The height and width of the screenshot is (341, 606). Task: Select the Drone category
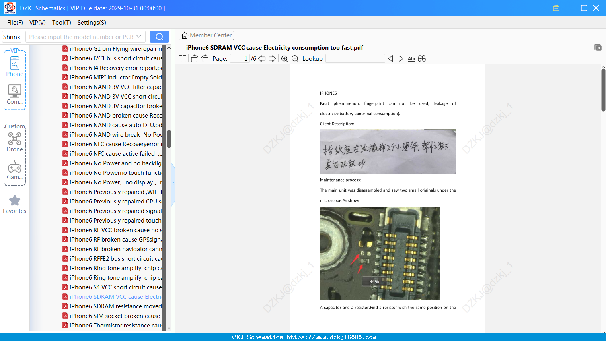(x=15, y=142)
